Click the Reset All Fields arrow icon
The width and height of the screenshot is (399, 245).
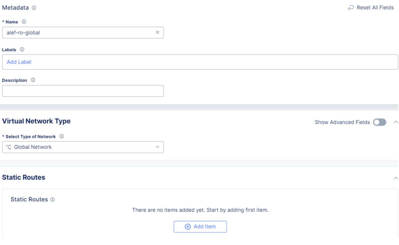(351, 8)
